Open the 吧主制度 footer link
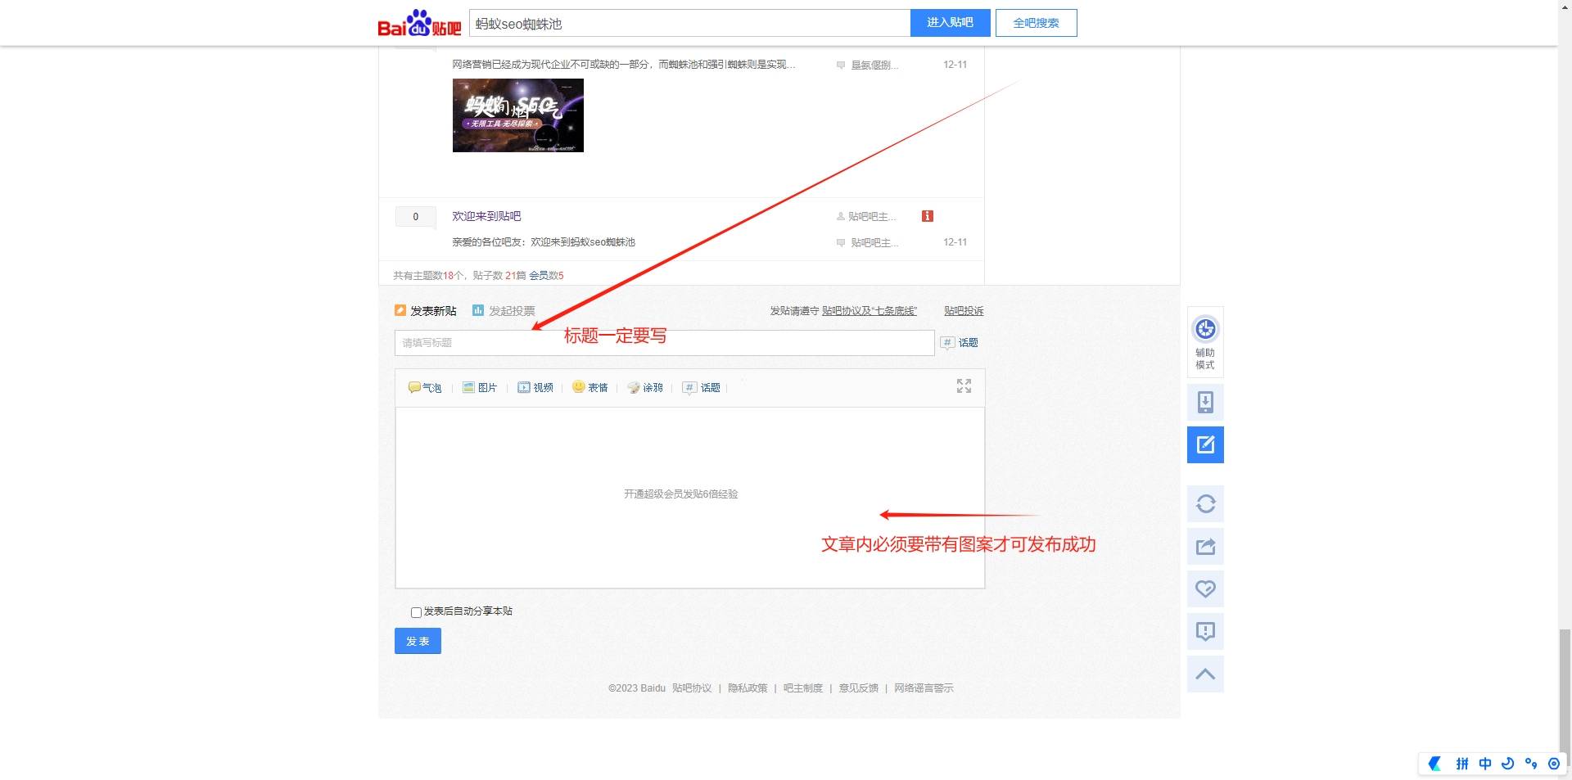This screenshot has height=780, width=1572. click(x=803, y=688)
